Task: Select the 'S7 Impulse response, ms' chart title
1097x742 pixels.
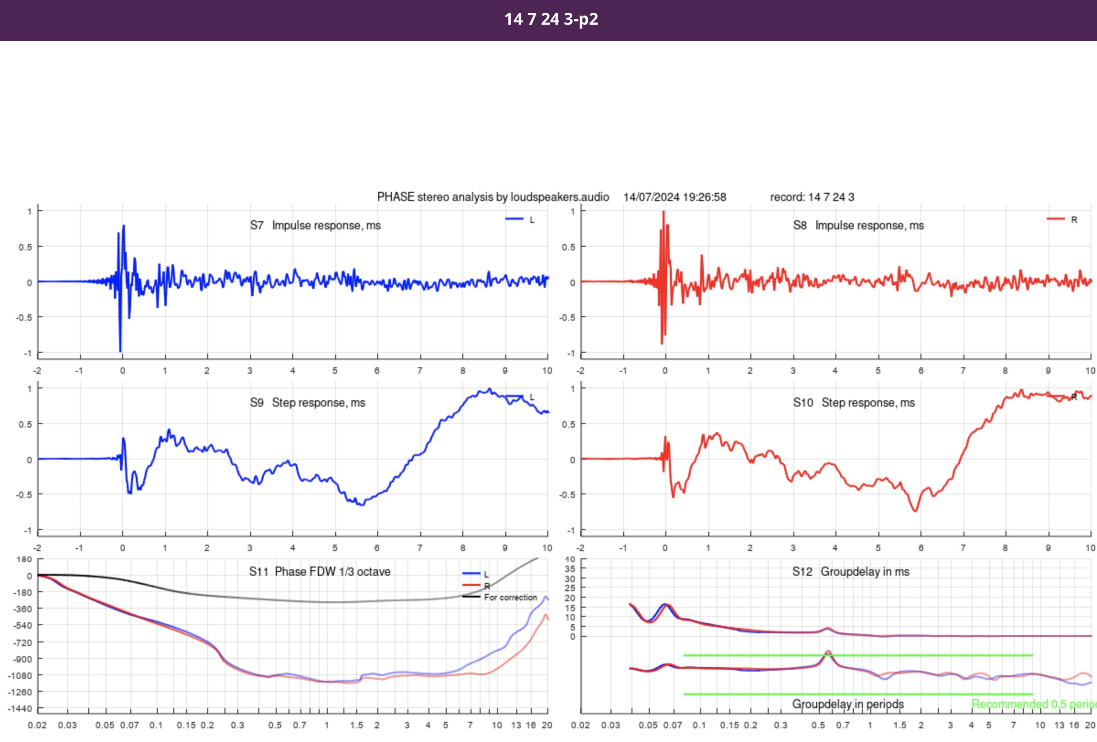Action: tap(316, 225)
